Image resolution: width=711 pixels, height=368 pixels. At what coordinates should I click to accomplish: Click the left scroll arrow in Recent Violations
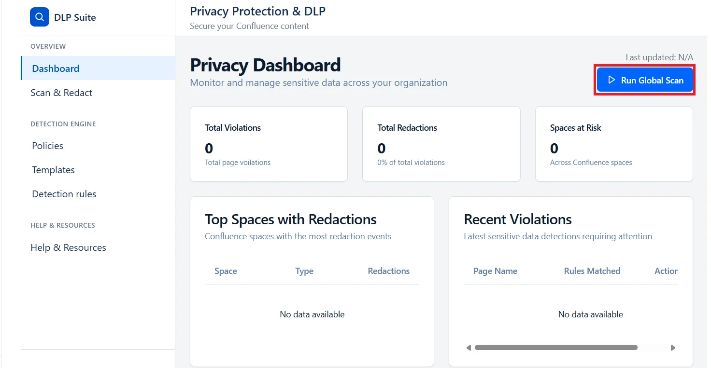click(468, 347)
